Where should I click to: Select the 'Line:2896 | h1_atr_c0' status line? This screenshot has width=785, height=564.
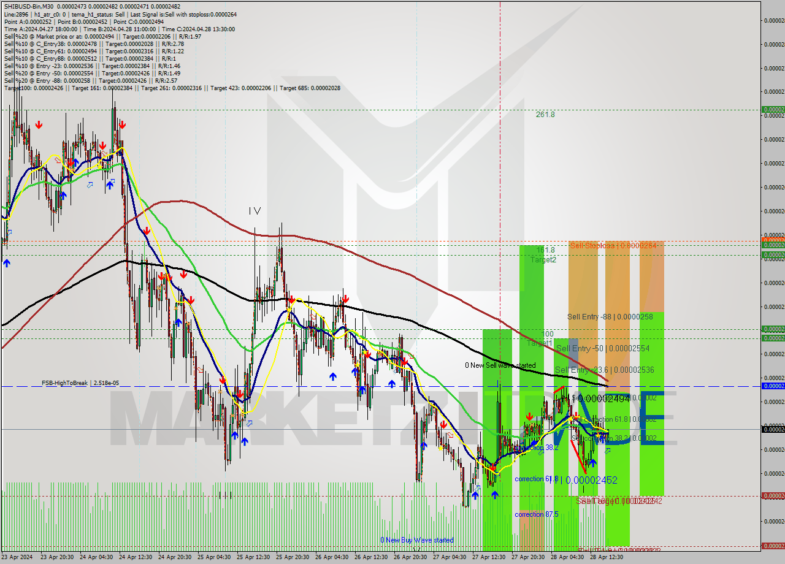[120, 14]
